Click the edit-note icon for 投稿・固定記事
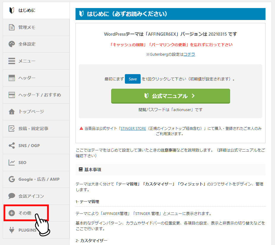Screen dimensions: 275x245 pyautogui.click(x=12, y=129)
